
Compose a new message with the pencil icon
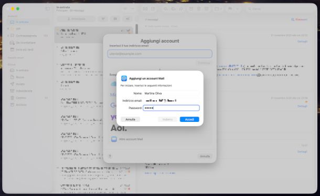153,9
